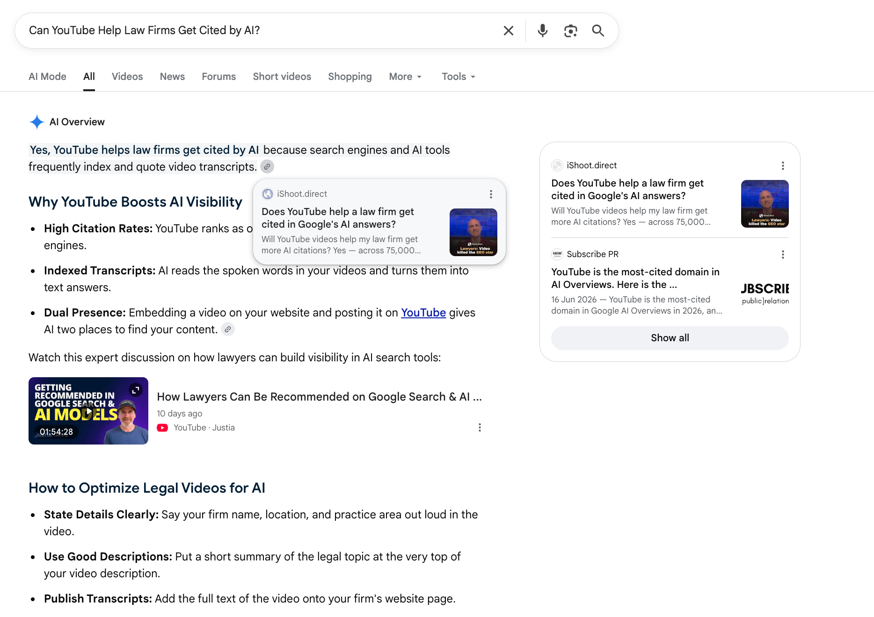Click the AI Overview sparkle icon
Viewport: 874px width, 617px height.
click(36, 122)
